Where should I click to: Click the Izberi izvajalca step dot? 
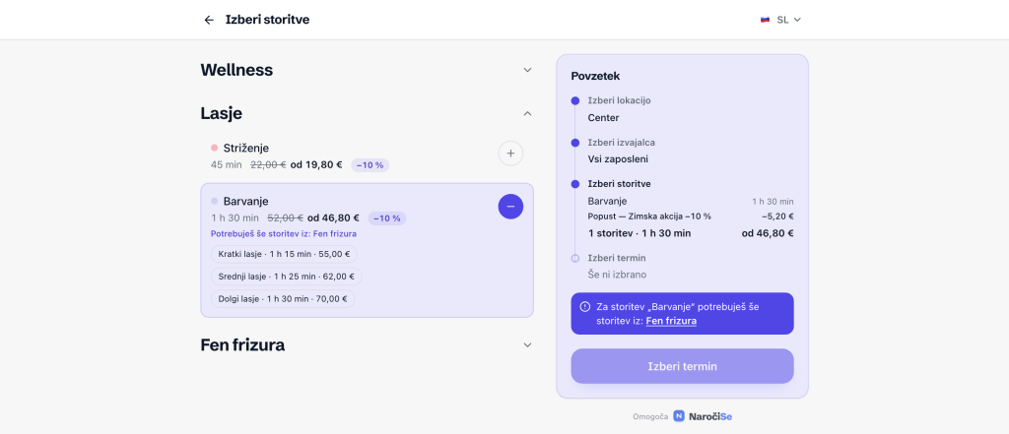click(x=575, y=143)
